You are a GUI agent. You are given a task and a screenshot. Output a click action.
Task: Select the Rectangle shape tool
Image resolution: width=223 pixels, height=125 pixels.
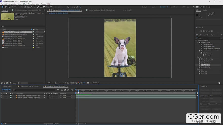pyautogui.click(x=28, y=7)
